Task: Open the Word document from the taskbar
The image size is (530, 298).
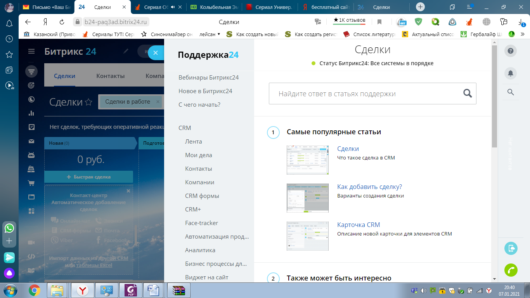Action: [x=153, y=290]
